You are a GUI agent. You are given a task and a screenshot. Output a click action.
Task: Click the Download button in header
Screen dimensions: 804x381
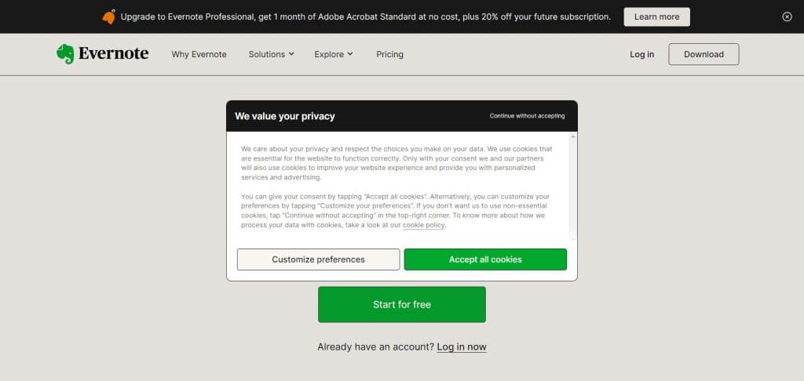[703, 54]
